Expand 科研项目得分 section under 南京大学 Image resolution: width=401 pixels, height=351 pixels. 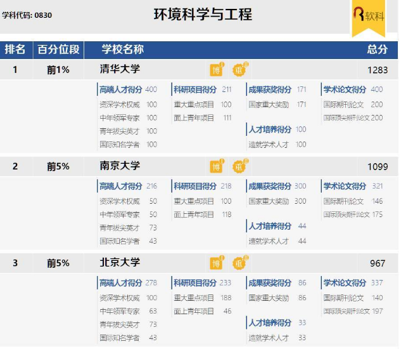tap(195, 186)
